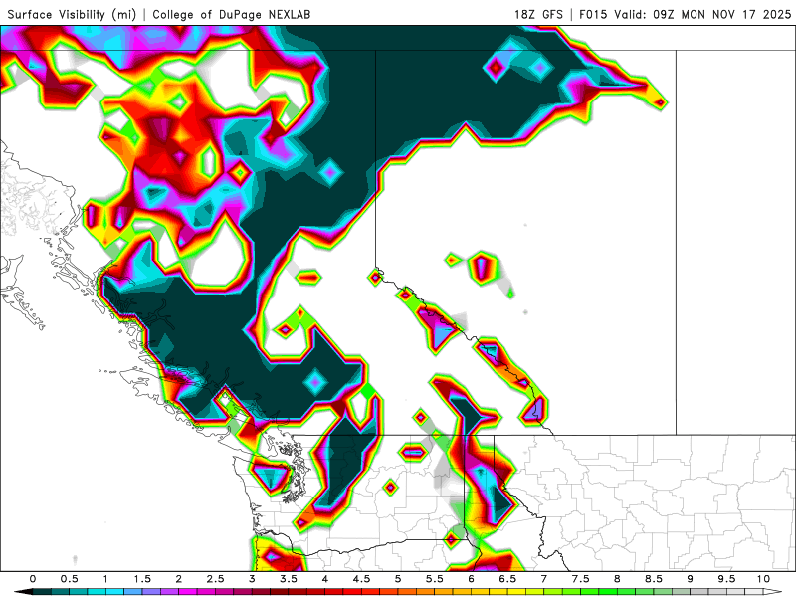Click the 'Surface Visibility (mi)' title text
The image size is (796, 597).
point(72,14)
